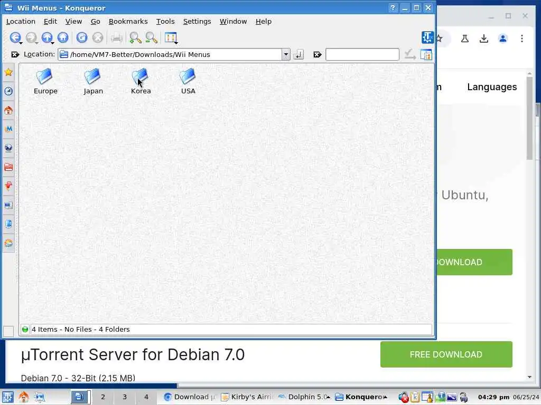Open Bookmarks sidebar star tab
This screenshot has width=541, height=405.
pos(8,72)
